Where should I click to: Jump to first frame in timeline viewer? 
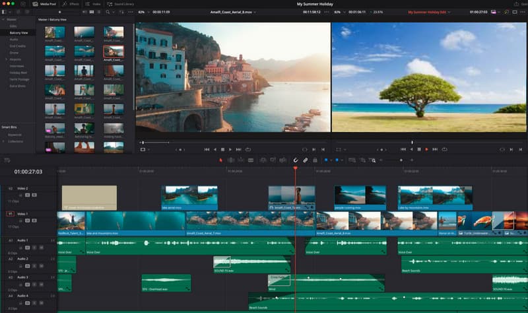click(403, 149)
